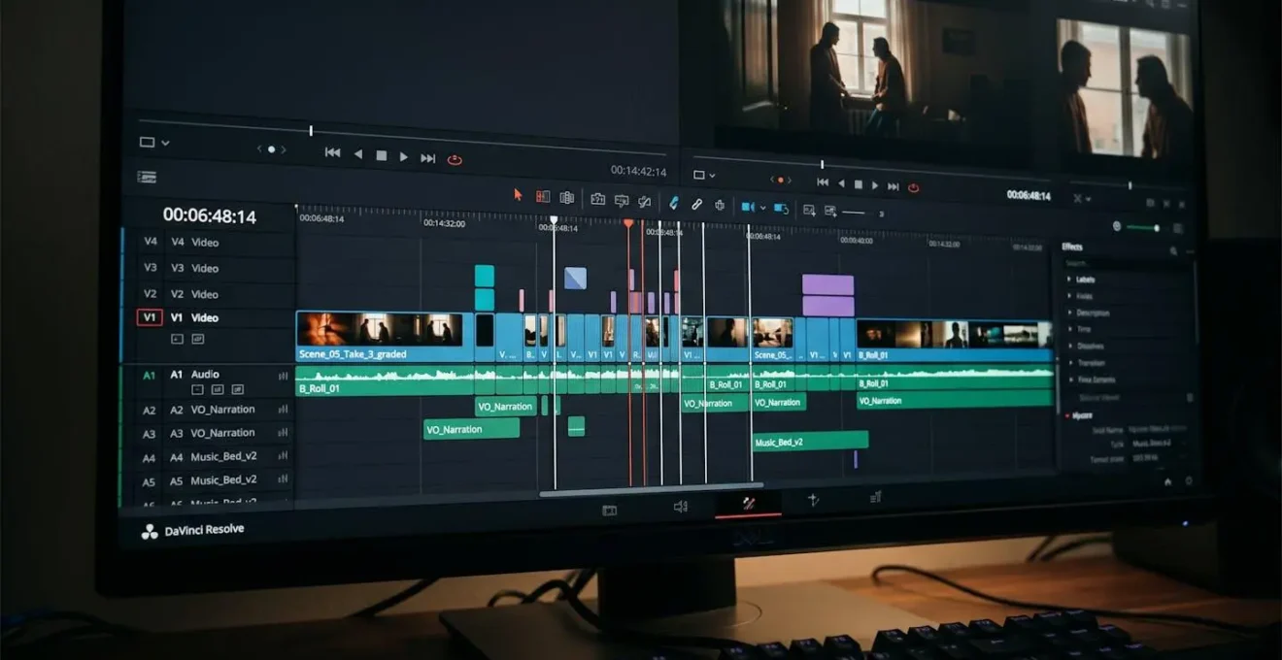
Task: Click source viewer jog wheel dot
Action: click(x=271, y=149)
